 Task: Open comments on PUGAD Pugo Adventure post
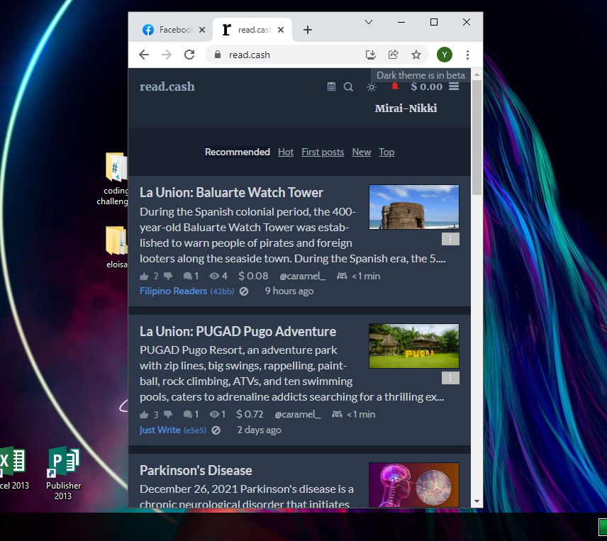191,415
